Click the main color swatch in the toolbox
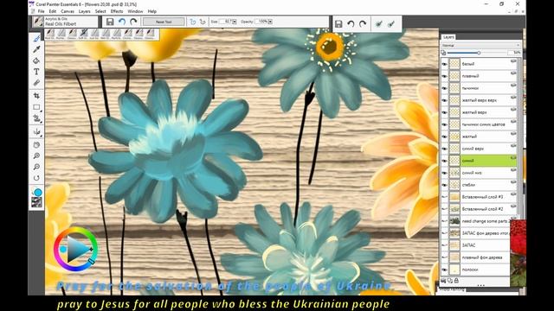 click(x=38, y=192)
